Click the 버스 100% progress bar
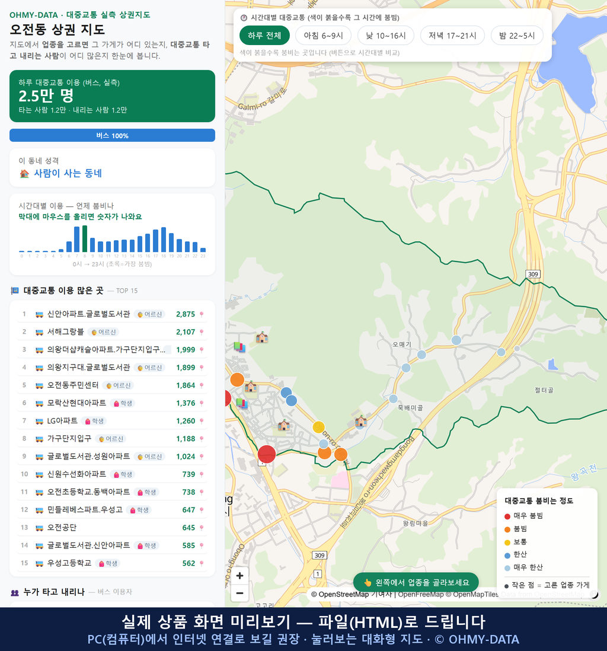The image size is (607, 651). point(112,135)
